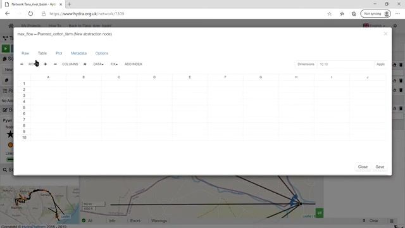This screenshot has height=228, width=405.
Task: Remove a row with the minus before ROWS
Action: [x=22, y=64]
